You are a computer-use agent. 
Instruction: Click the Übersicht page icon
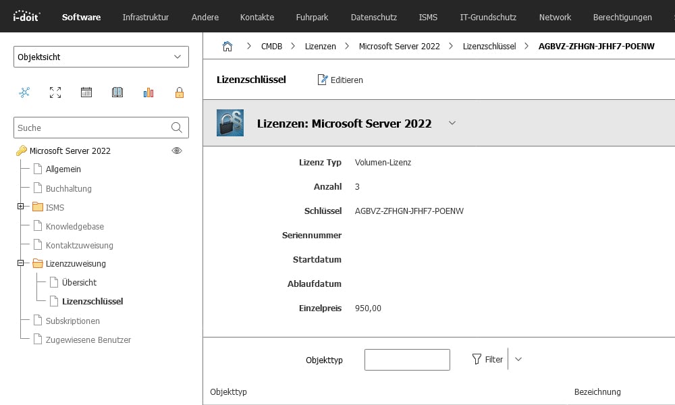54,282
